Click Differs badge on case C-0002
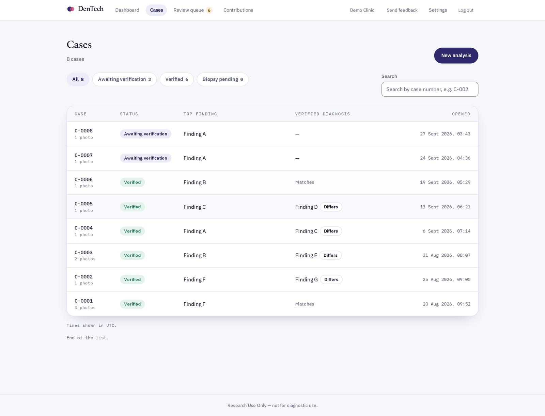The width and height of the screenshot is (545, 416). tap(331, 279)
